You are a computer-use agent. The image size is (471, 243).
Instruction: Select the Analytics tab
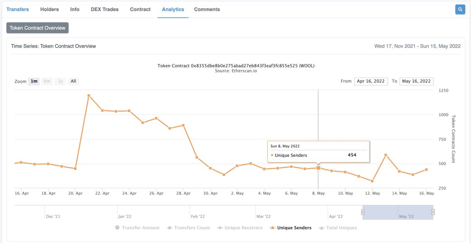[x=173, y=9]
